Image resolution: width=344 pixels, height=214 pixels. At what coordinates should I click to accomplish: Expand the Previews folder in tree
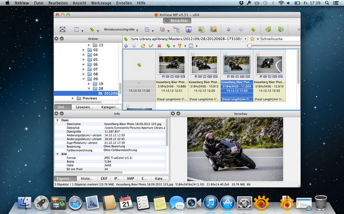point(73,98)
